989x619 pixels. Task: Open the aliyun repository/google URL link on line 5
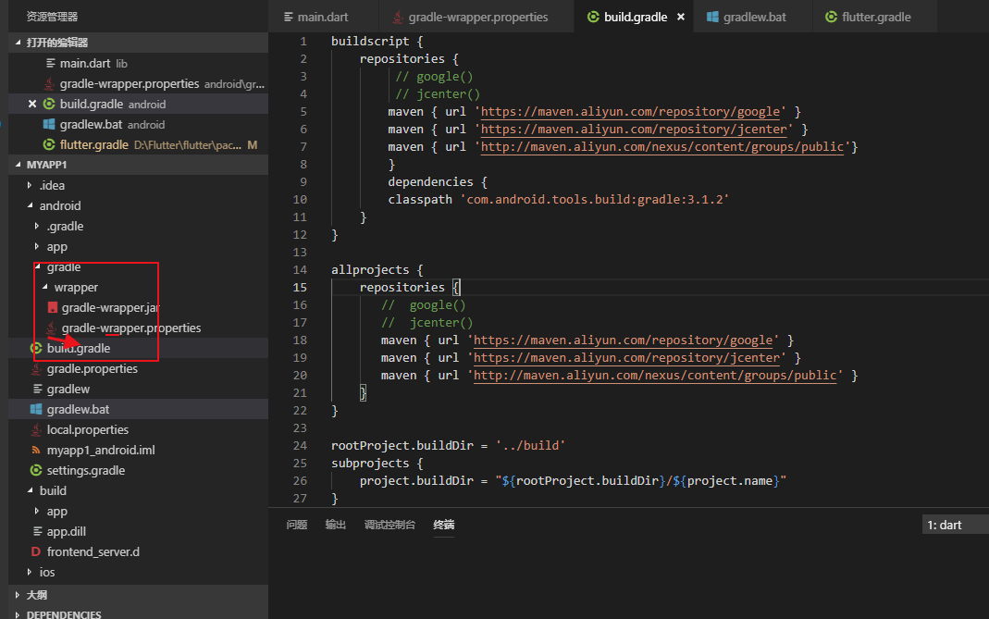tap(632, 111)
